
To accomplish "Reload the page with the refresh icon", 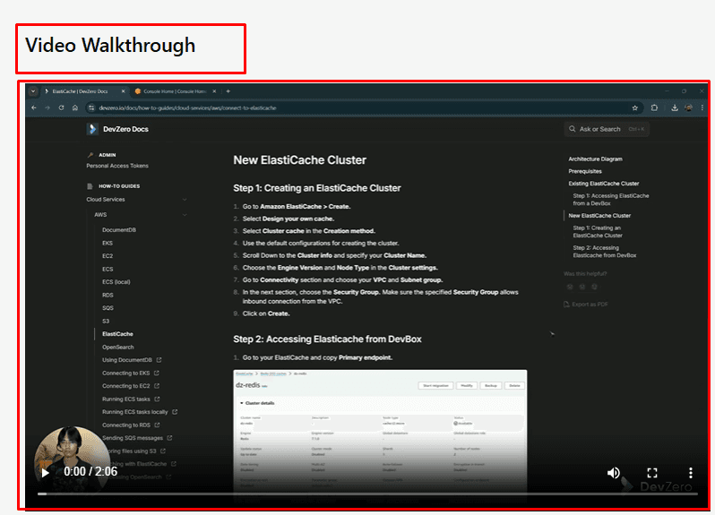I will (61, 108).
